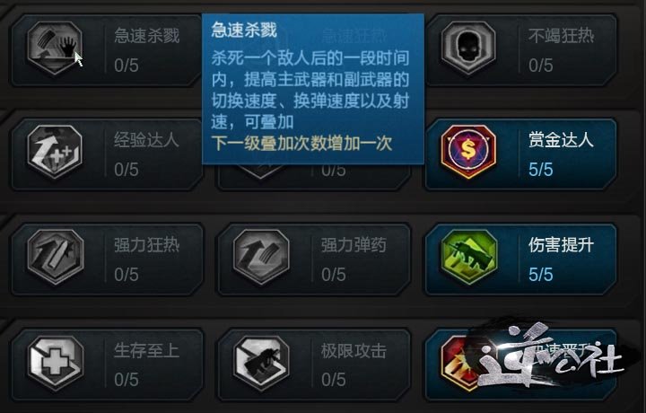Screen dimensions: 646x413
Task: Click the 急速杀戮 tooltip description box
Action: 313,89
